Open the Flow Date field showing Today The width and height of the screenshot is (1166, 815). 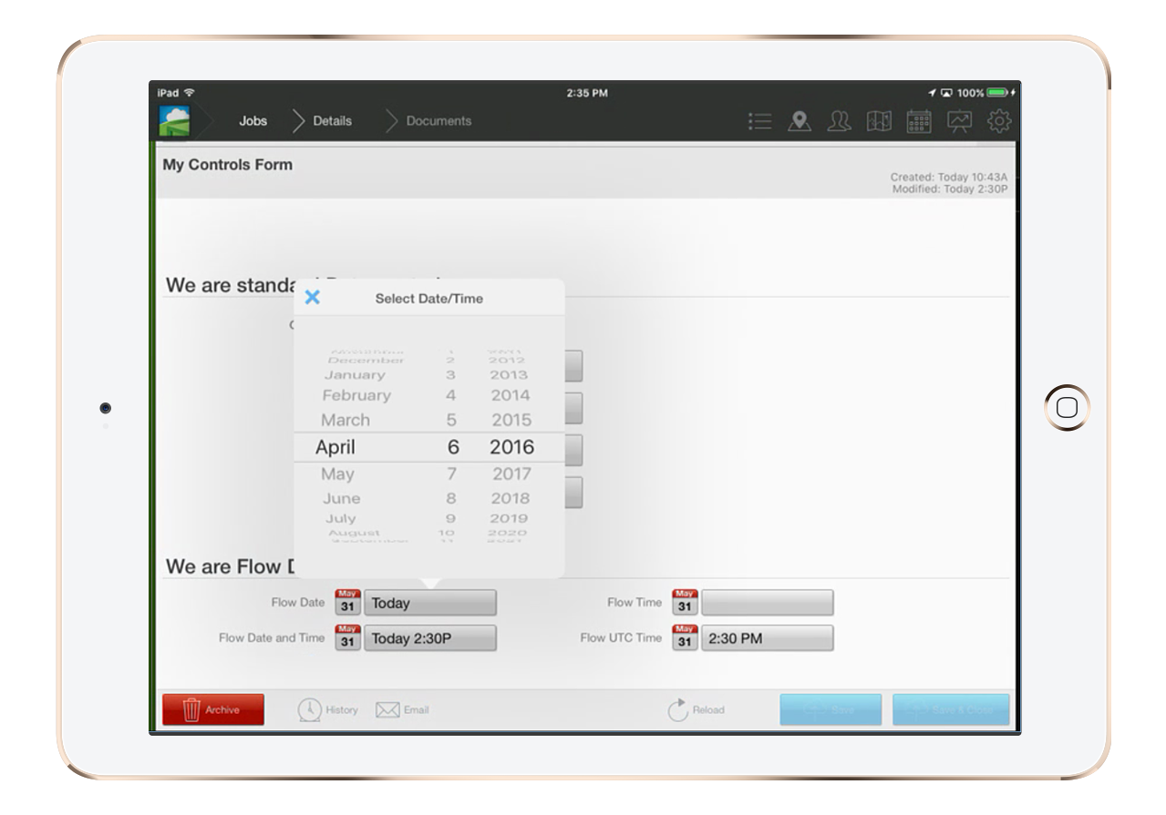pos(430,603)
